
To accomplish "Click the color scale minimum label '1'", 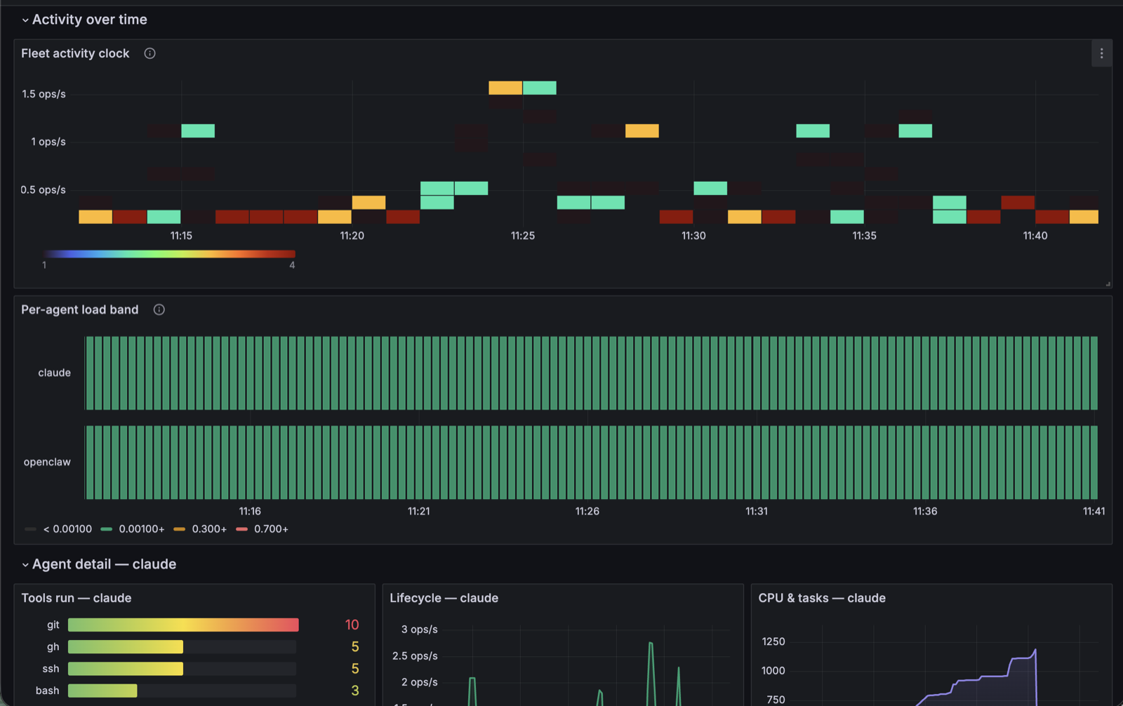I will 44,265.
